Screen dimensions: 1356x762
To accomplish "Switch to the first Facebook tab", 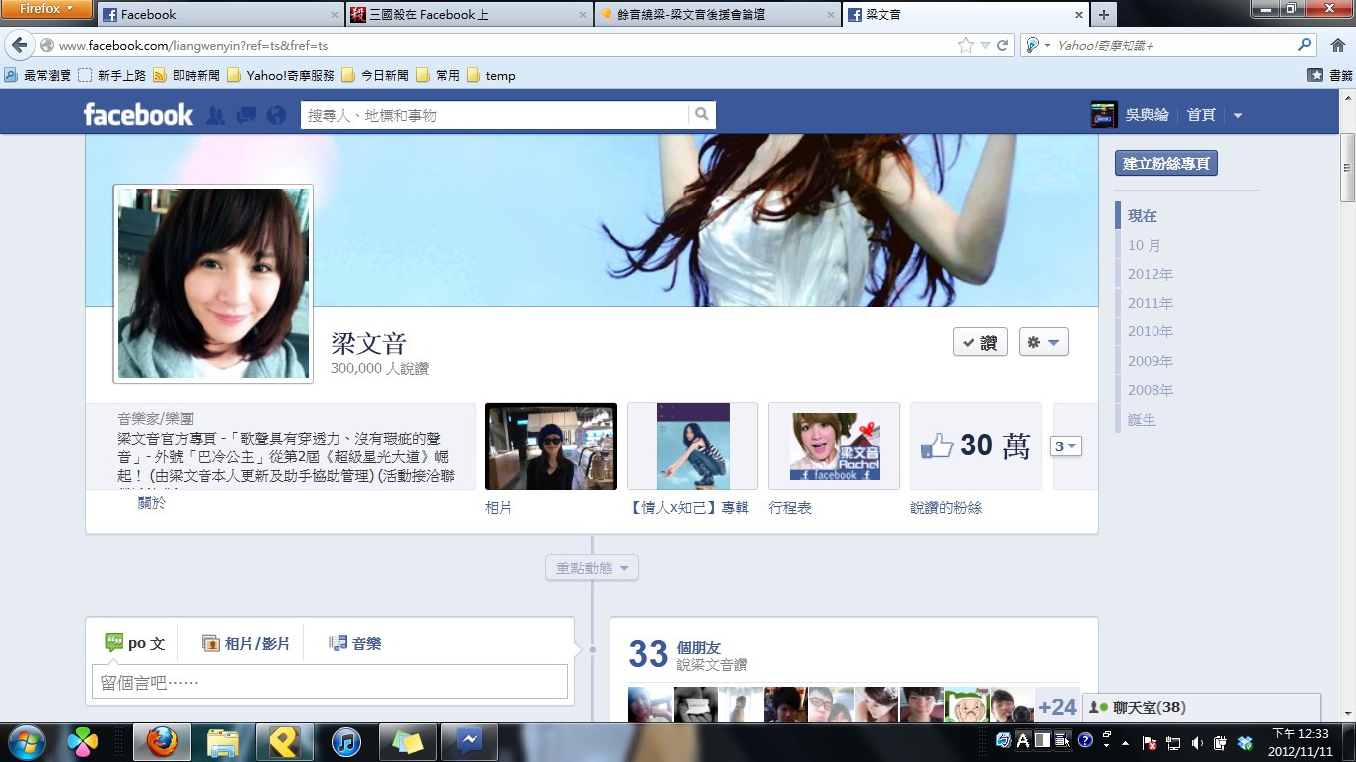I will (x=220, y=15).
